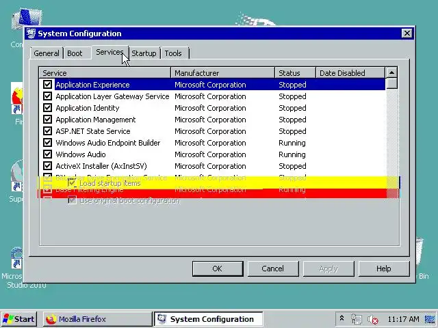
Task: Show hidden tray icons arrow
Action: 342,318
